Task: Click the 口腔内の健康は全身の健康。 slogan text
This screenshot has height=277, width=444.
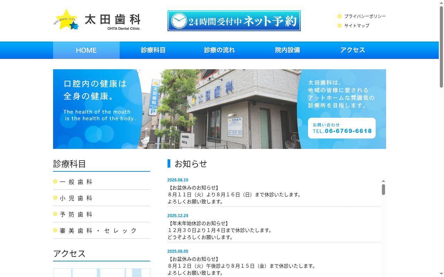Action: [95, 90]
